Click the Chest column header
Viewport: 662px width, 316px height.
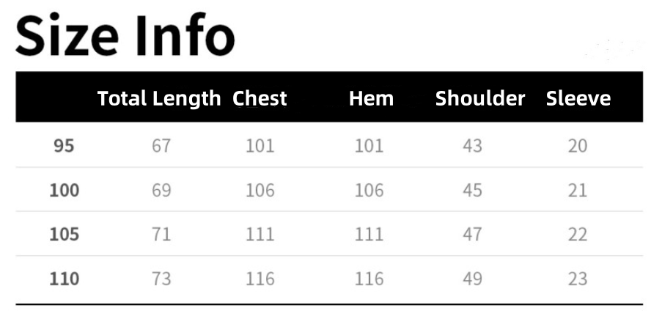click(x=260, y=98)
